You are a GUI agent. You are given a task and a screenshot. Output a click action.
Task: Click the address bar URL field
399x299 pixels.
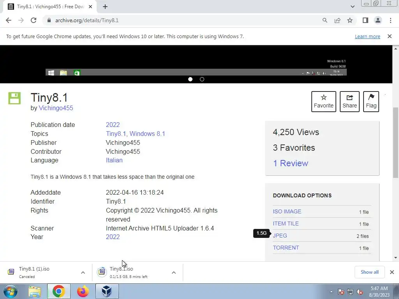[x=183, y=20]
